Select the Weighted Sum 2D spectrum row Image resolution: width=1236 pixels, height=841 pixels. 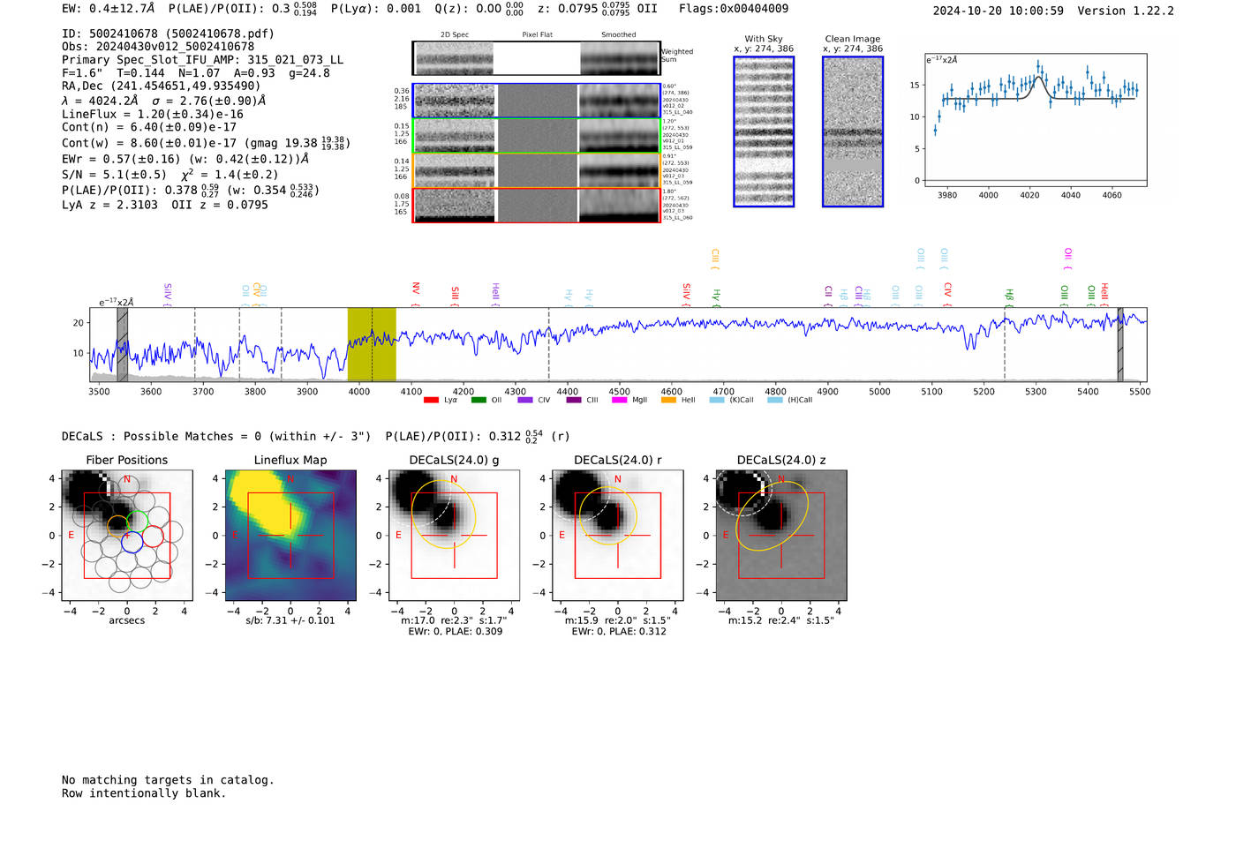[x=537, y=58]
